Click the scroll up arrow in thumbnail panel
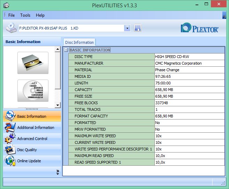Image resolution: width=229 pixels, height=189 pixels. coord(58,49)
